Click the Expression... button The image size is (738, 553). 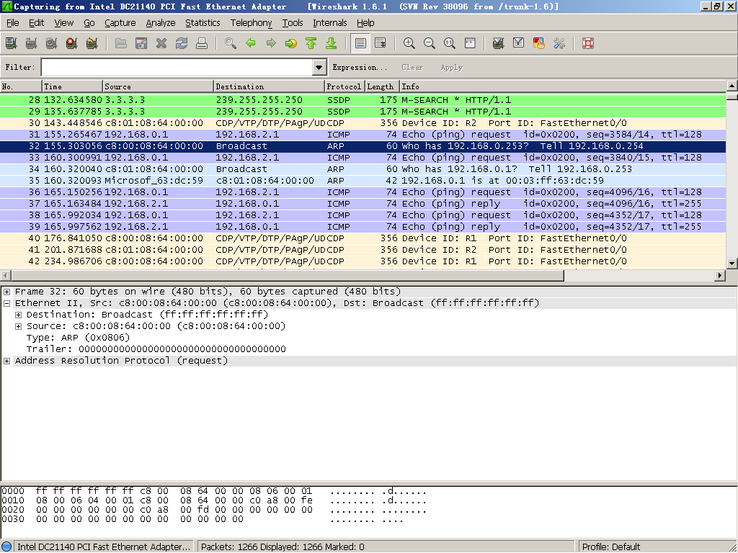tap(360, 67)
